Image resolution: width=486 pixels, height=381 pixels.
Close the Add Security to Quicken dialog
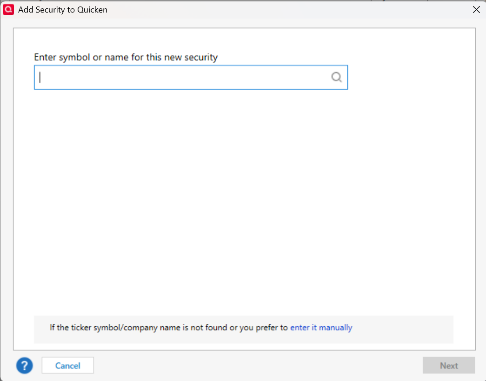coord(476,9)
